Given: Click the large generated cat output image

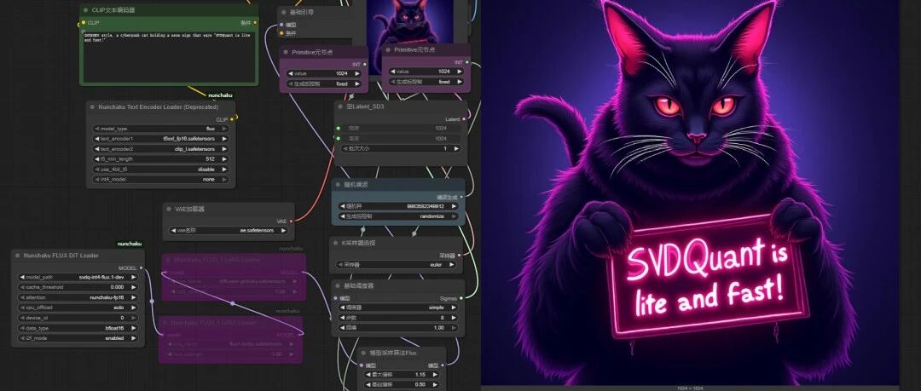Looking at the screenshot, I should click(690, 193).
